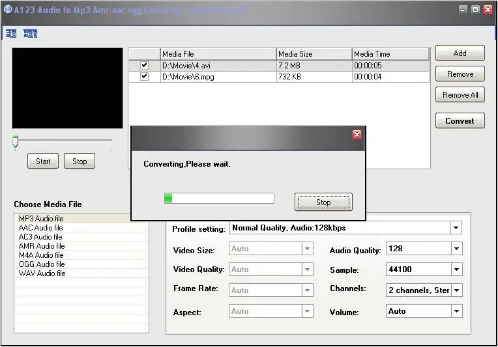Viewport: 498px width, 347px height.
Task: Click the Remove button
Action: tap(460, 74)
